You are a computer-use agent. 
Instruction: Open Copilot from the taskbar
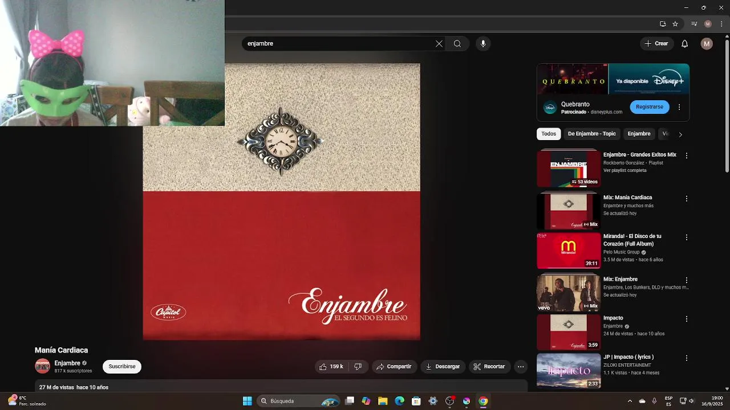(x=366, y=401)
